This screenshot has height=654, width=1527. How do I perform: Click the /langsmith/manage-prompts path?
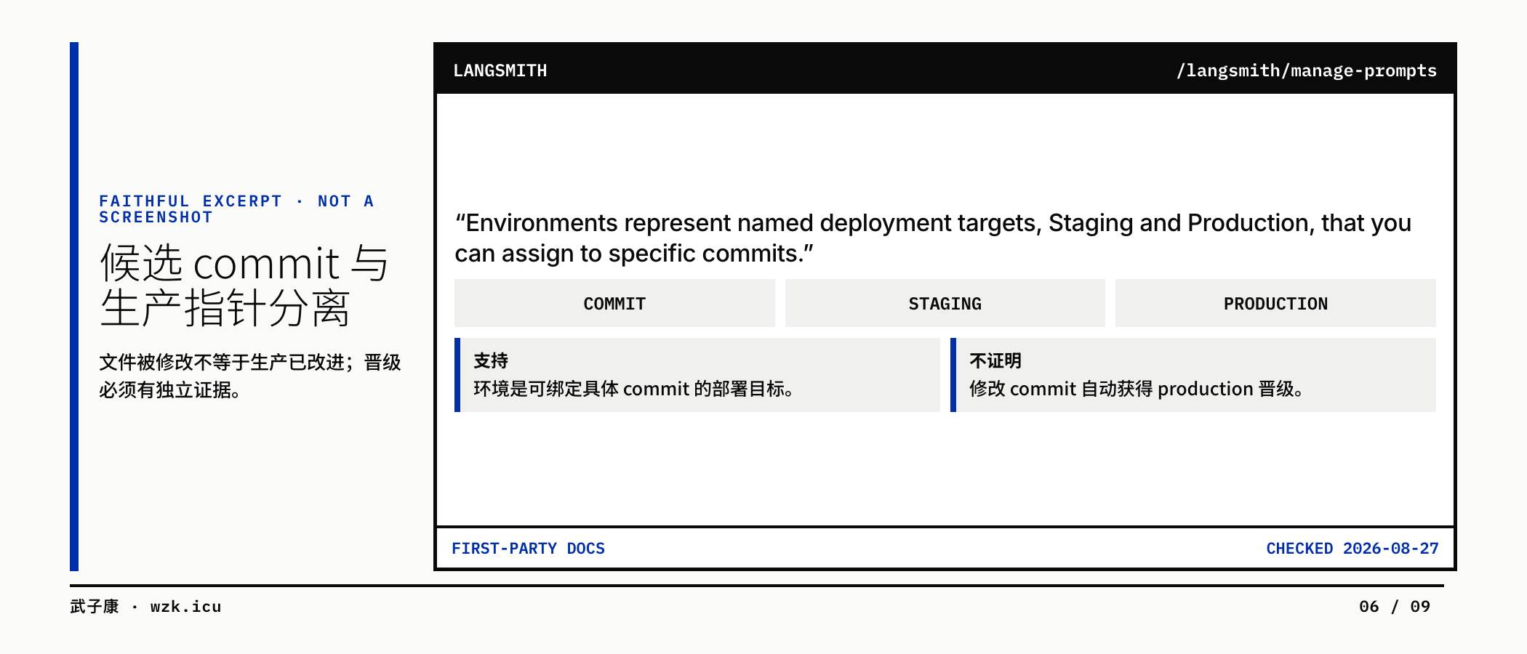pyautogui.click(x=1307, y=70)
